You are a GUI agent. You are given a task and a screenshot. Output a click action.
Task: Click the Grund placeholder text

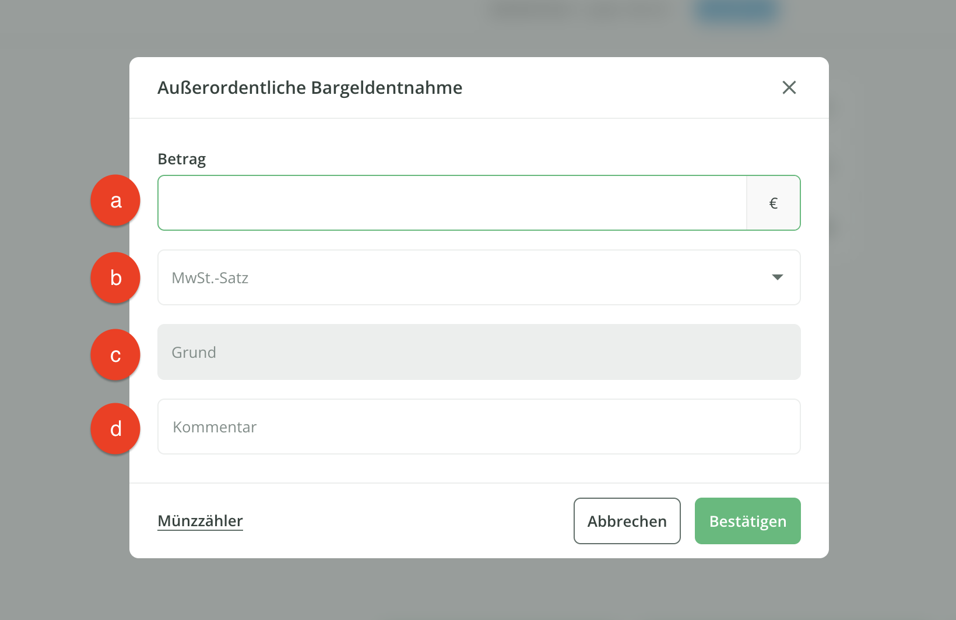pyautogui.click(x=194, y=353)
